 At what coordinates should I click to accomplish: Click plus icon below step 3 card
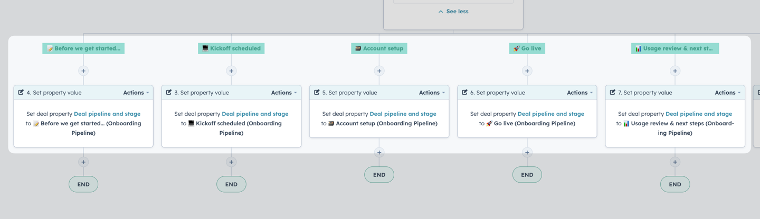(231, 162)
